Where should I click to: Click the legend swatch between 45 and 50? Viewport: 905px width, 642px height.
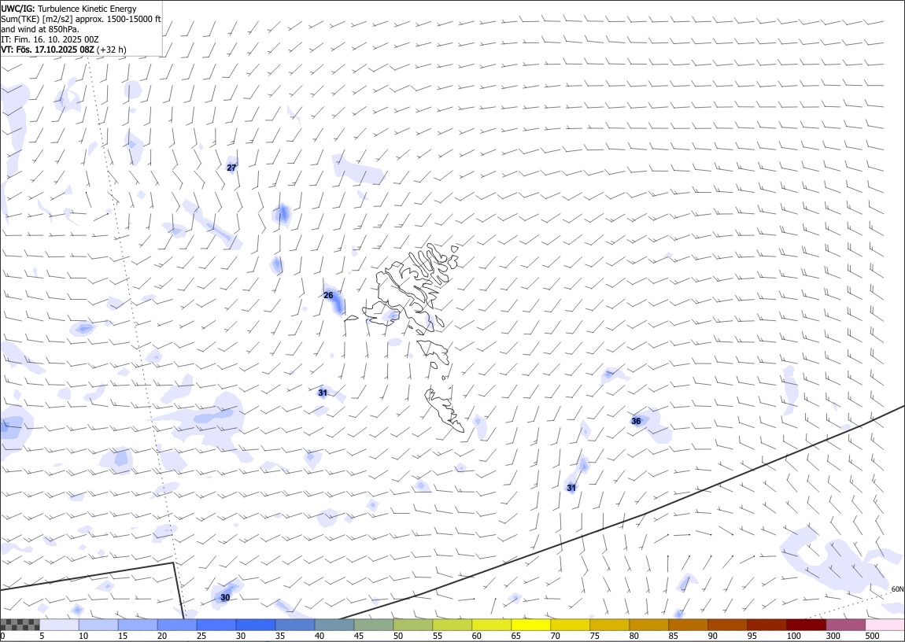tap(374, 625)
